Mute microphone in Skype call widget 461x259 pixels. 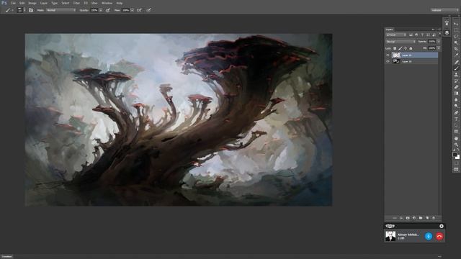(429, 237)
